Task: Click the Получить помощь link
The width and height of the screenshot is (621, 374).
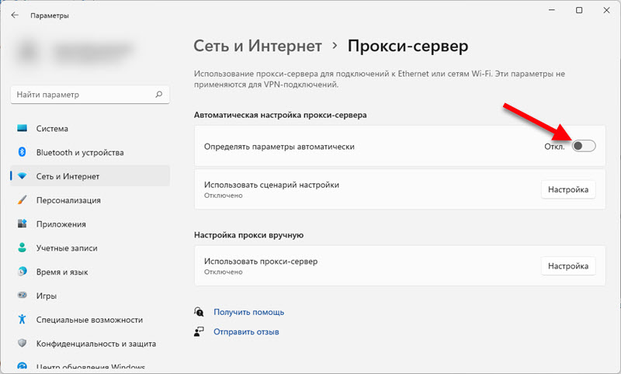Action: click(248, 312)
